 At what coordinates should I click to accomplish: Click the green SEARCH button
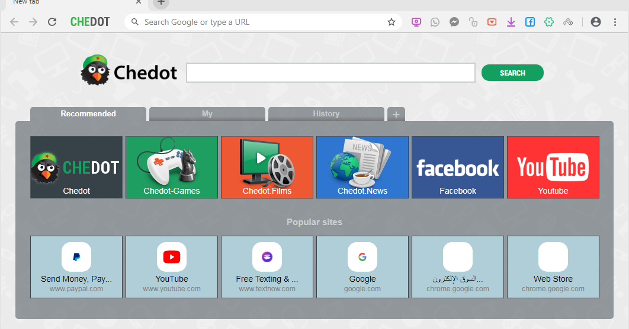click(x=512, y=73)
